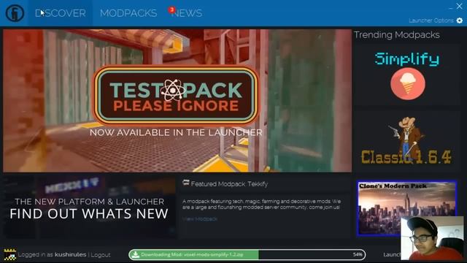Image resolution: width=467 pixels, height=263 pixels.
Task: Click the featured modpack icon beside Tekkify
Action: tap(186, 183)
